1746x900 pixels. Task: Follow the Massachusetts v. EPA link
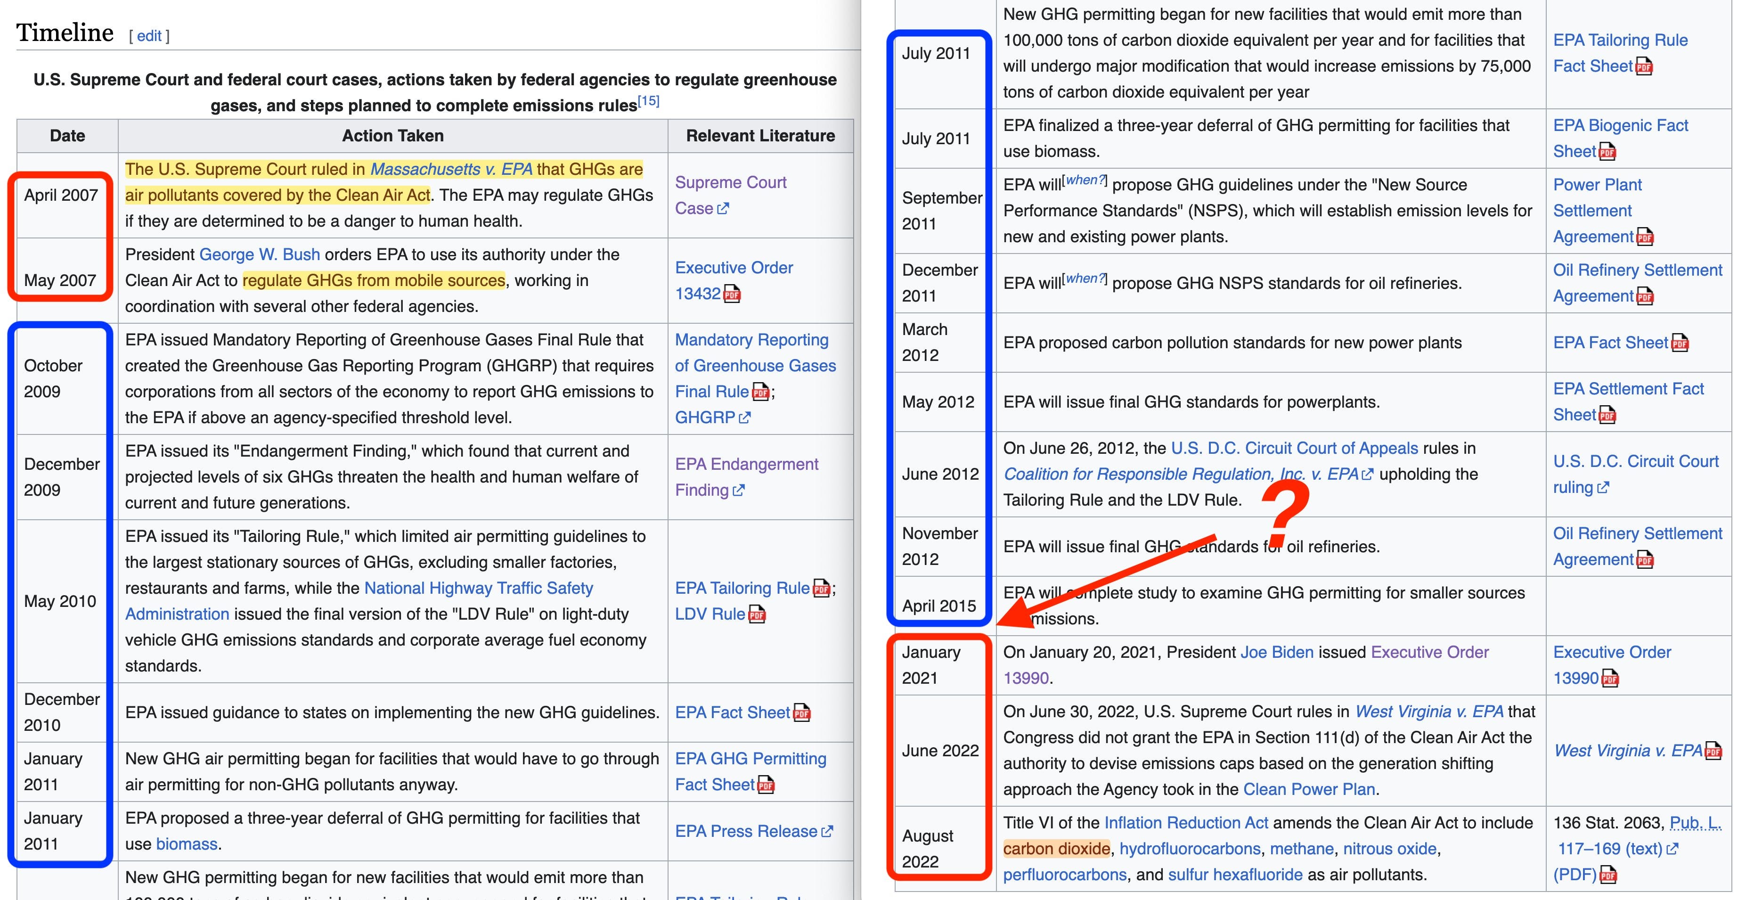[451, 170]
